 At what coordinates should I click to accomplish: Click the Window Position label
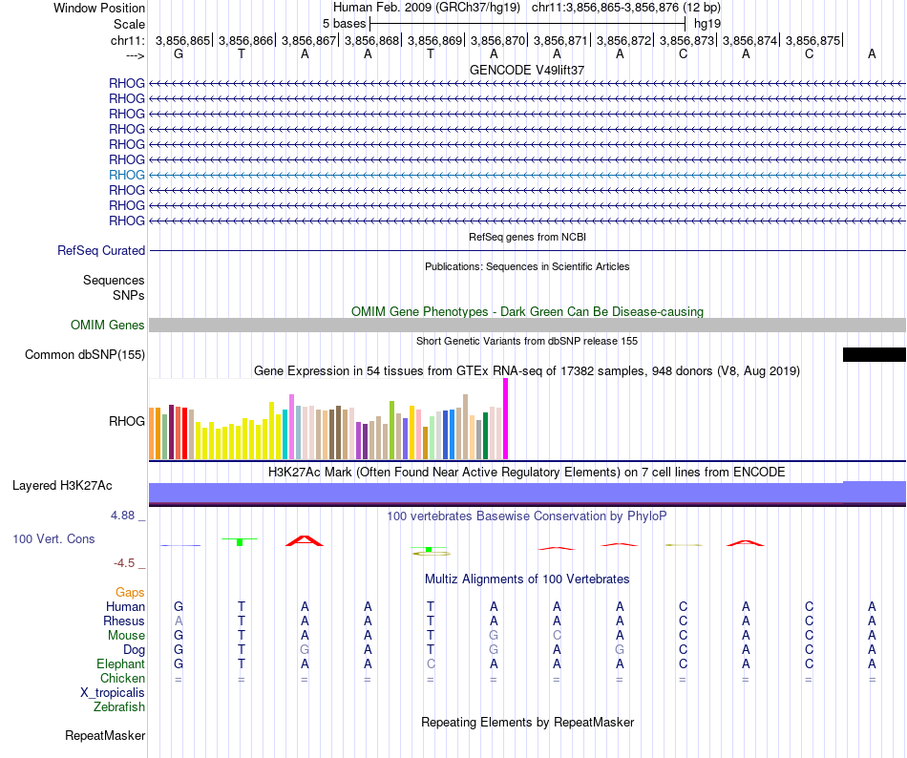coord(99,8)
